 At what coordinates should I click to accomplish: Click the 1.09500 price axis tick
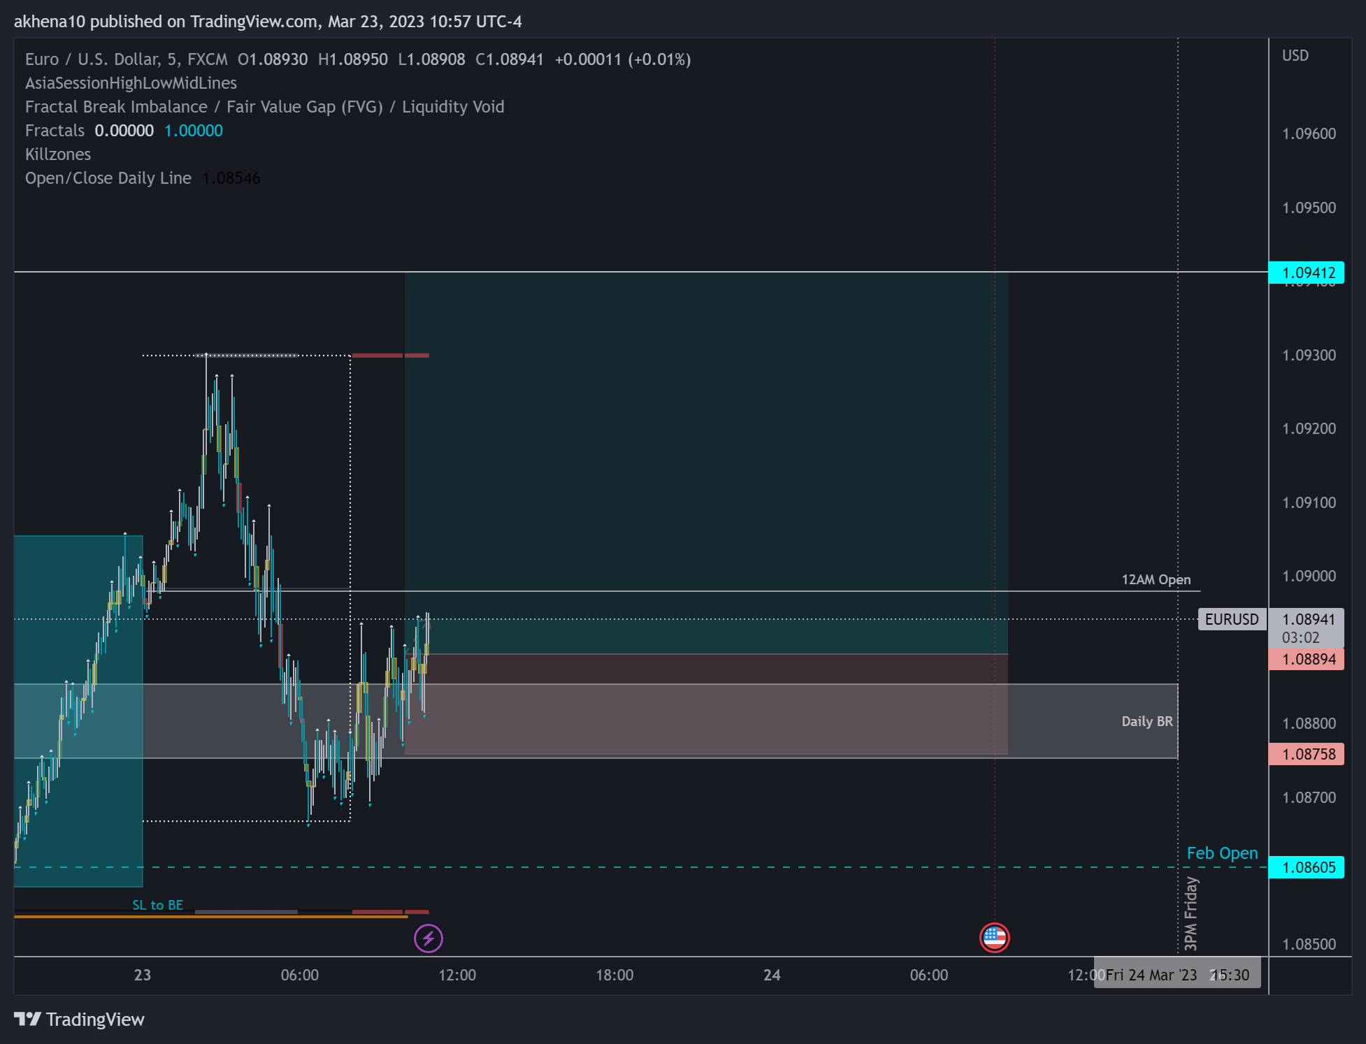[x=1309, y=208]
